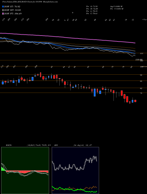147x194 pixels.
Task: Click the MACD panel label
Action: click(9, 145)
